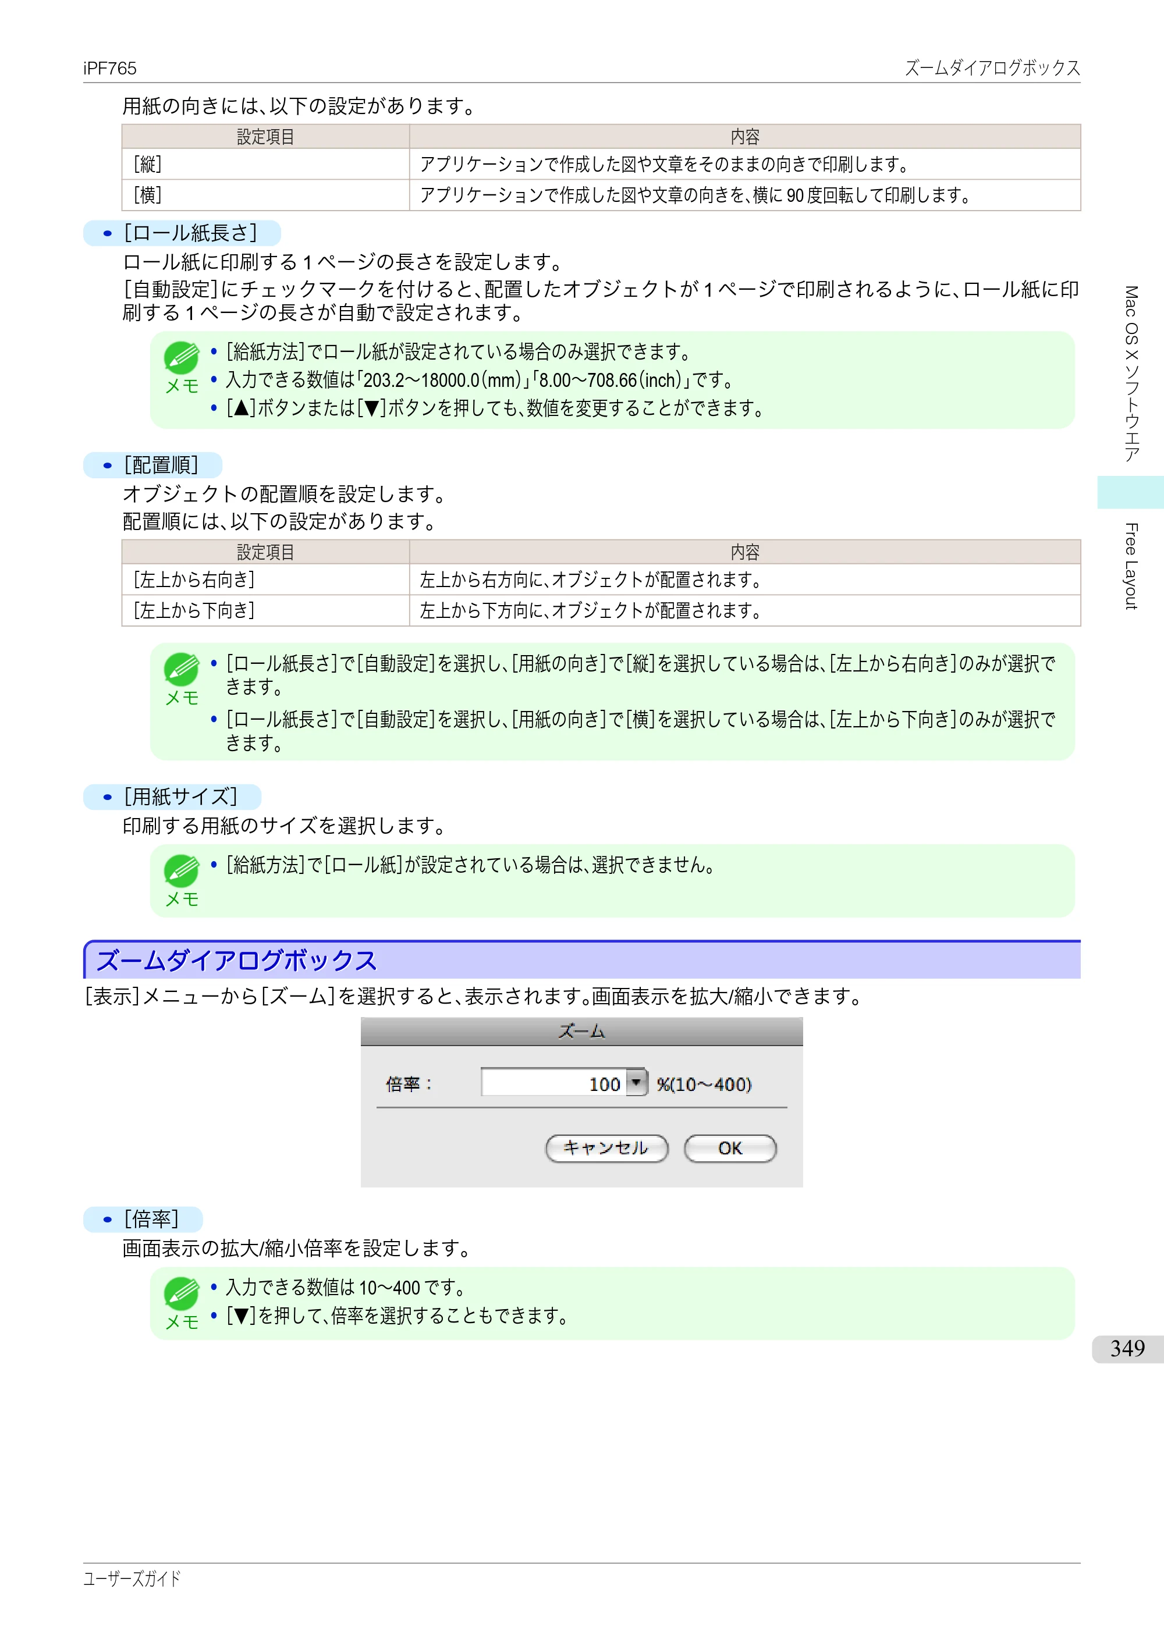Click the Free Layout side tab label
The image size is (1164, 1646).
click(1131, 566)
